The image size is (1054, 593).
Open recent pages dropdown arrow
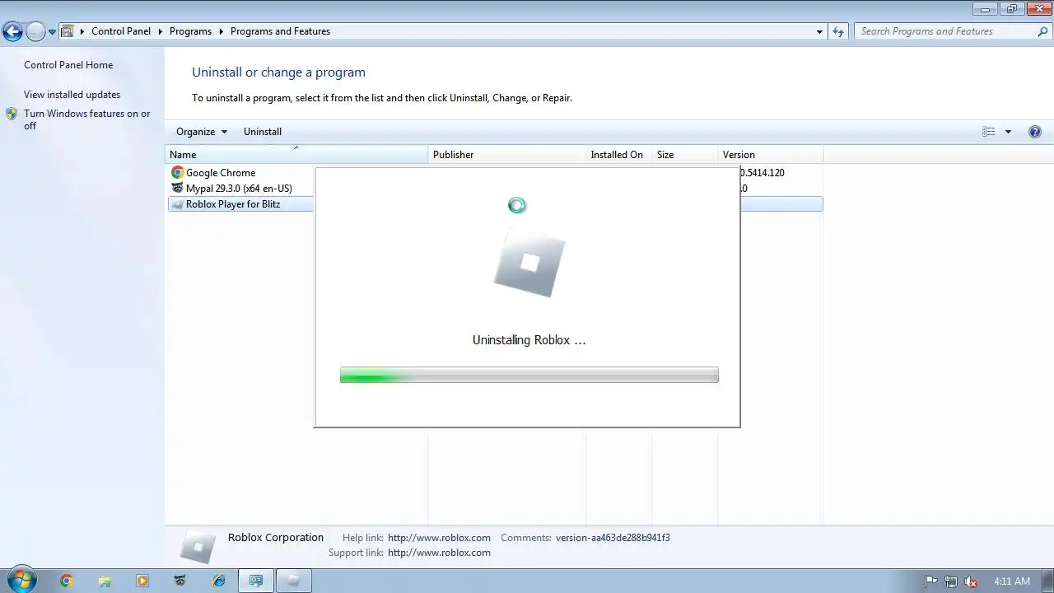coord(52,32)
